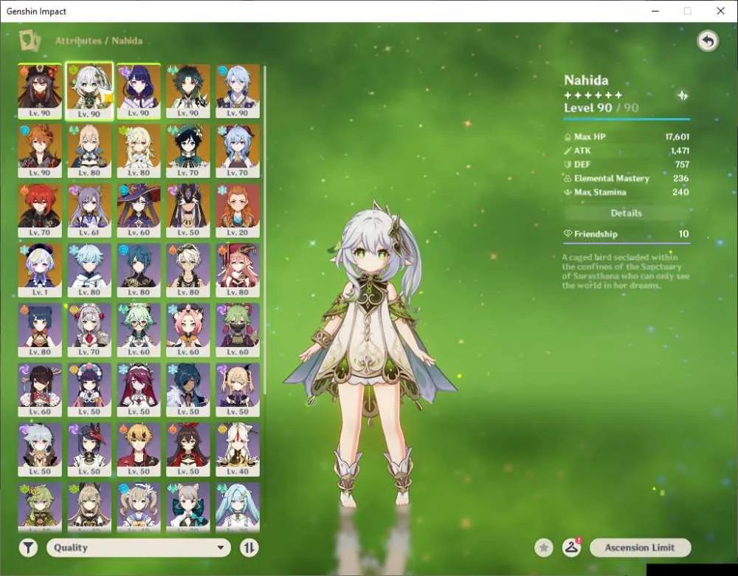View Sucrose's character portrait
Screen dimensions: 738x576
tap(139, 330)
